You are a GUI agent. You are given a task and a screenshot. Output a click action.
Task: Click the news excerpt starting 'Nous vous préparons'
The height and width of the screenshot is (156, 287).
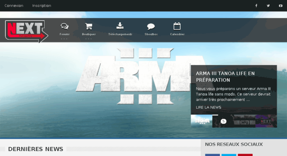pos(233,94)
